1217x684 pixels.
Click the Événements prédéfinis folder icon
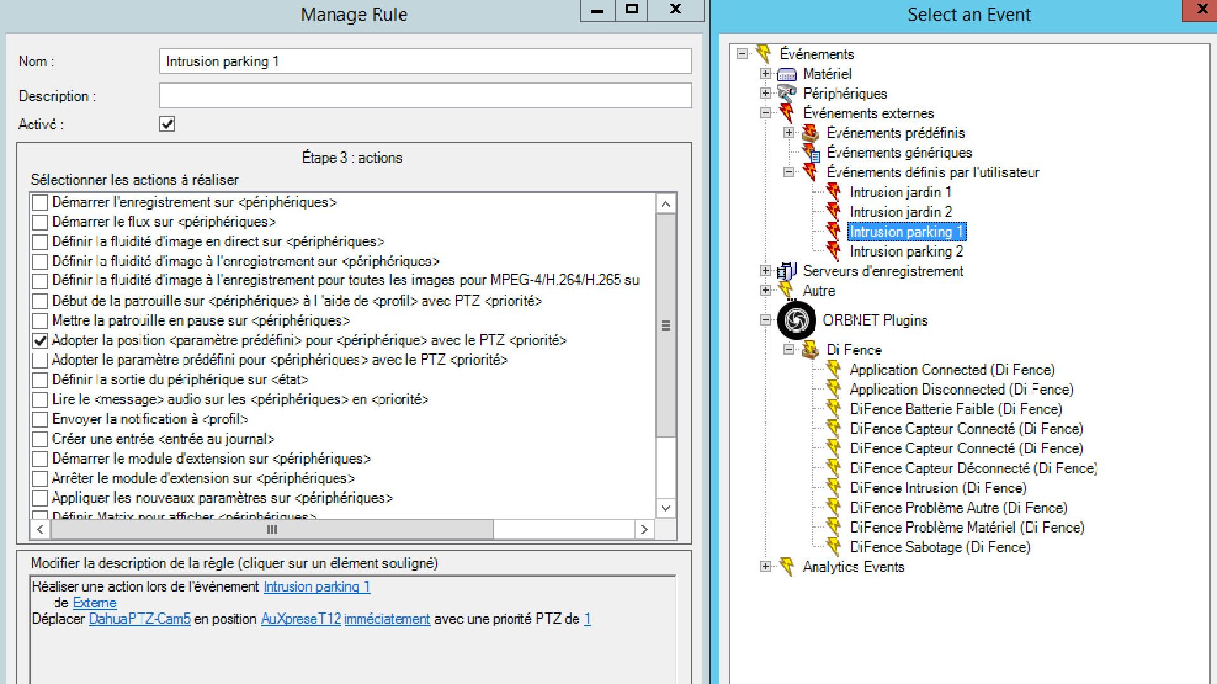pos(810,133)
